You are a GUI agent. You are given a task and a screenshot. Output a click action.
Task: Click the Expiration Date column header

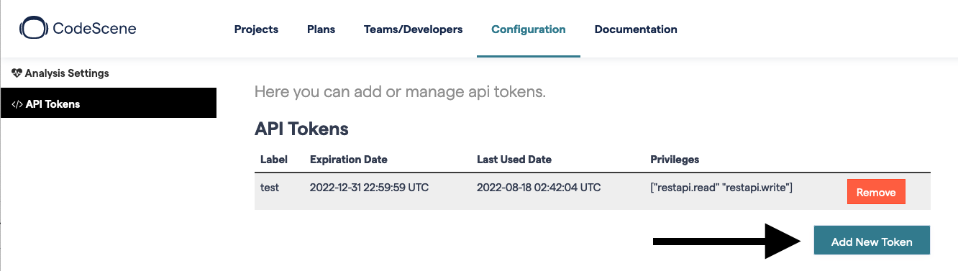[349, 160]
